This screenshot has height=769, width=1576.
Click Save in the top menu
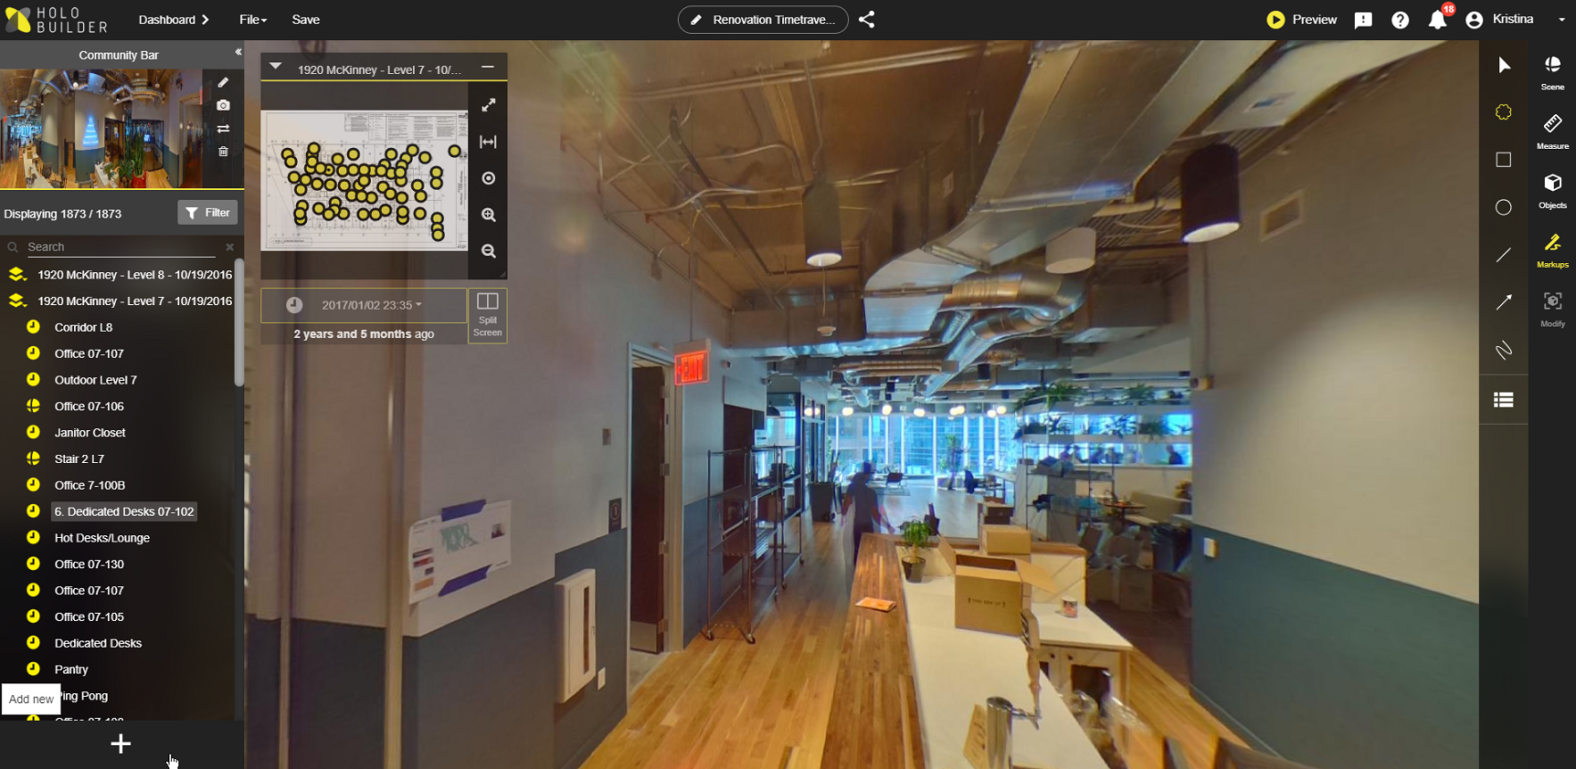pyautogui.click(x=306, y=19)
